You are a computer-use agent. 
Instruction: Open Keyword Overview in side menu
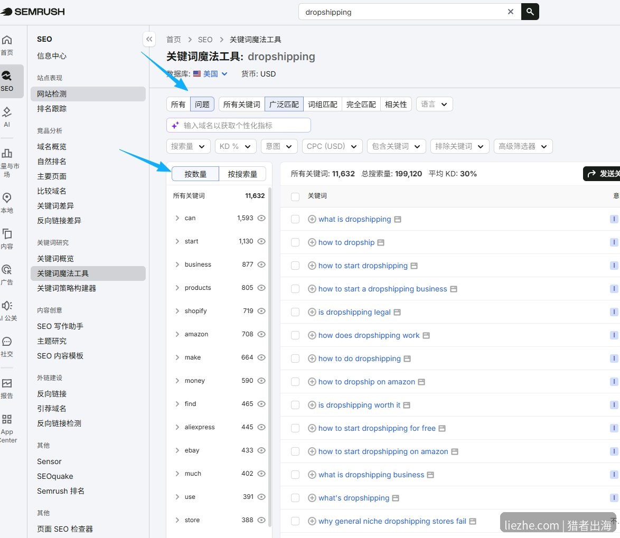tap(55, 259)
